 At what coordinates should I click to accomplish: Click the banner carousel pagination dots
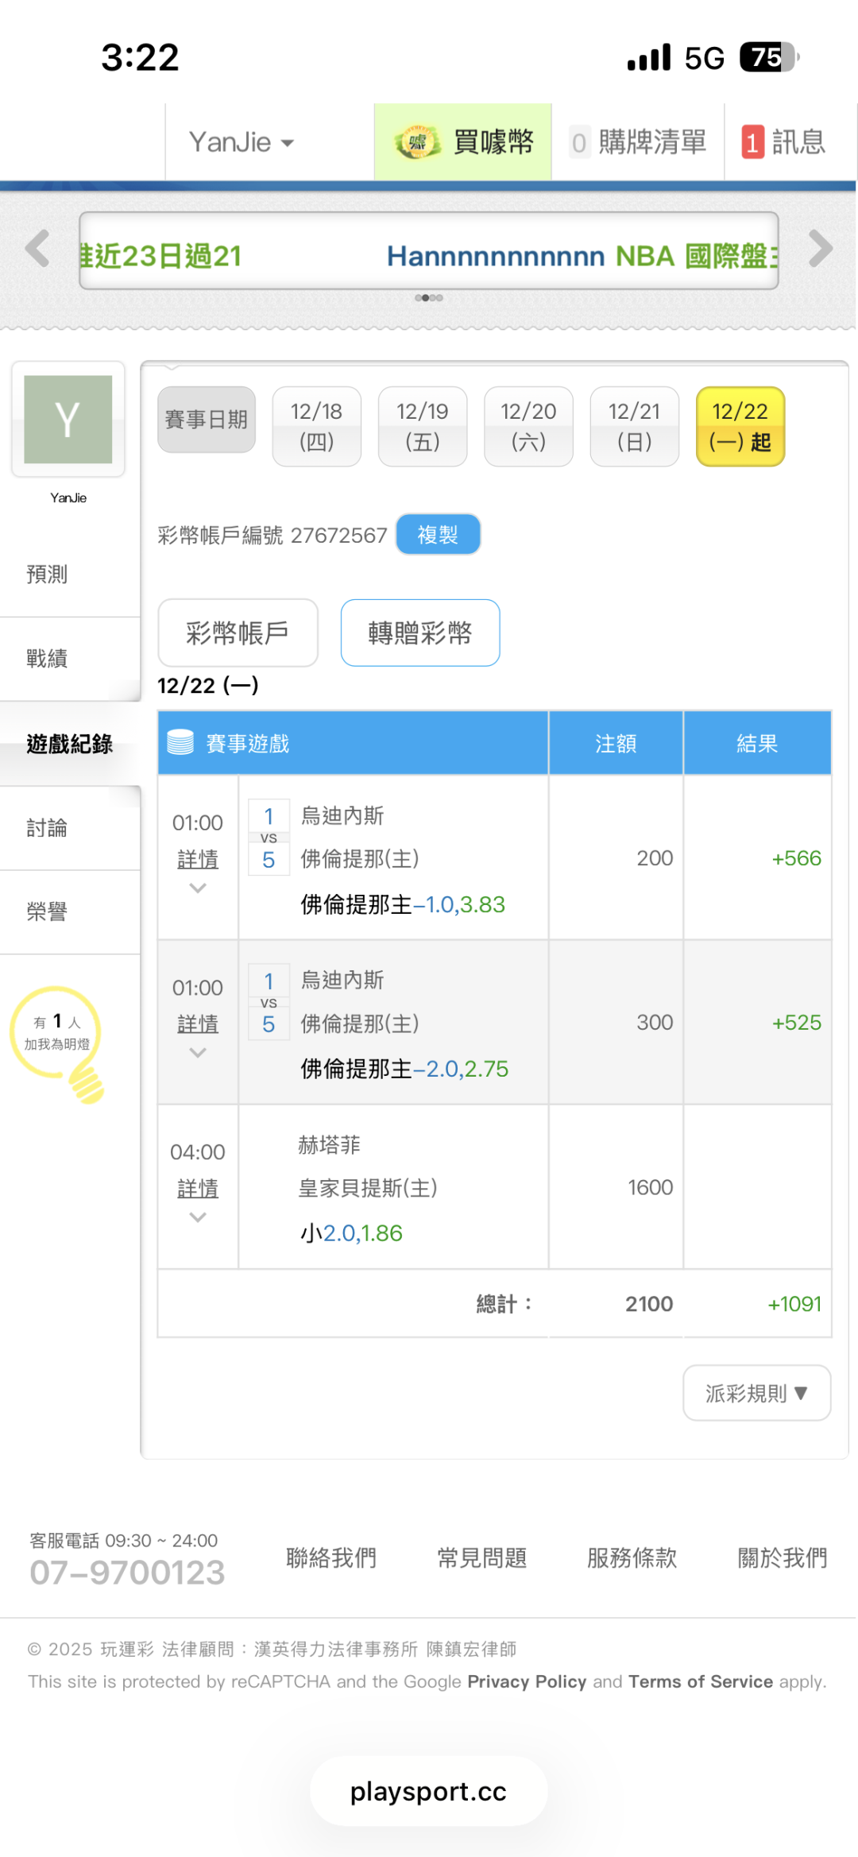[429, 298]
